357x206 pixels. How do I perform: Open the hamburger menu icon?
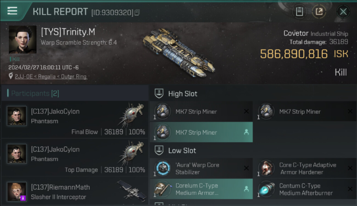coord(12,11)
